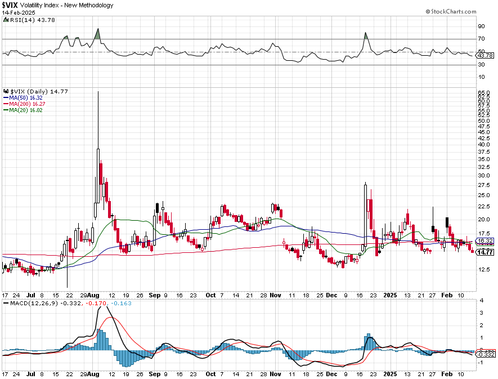Click the top of the August VIX spike candle wick
The image size is (498, 379).
[98, 92]
